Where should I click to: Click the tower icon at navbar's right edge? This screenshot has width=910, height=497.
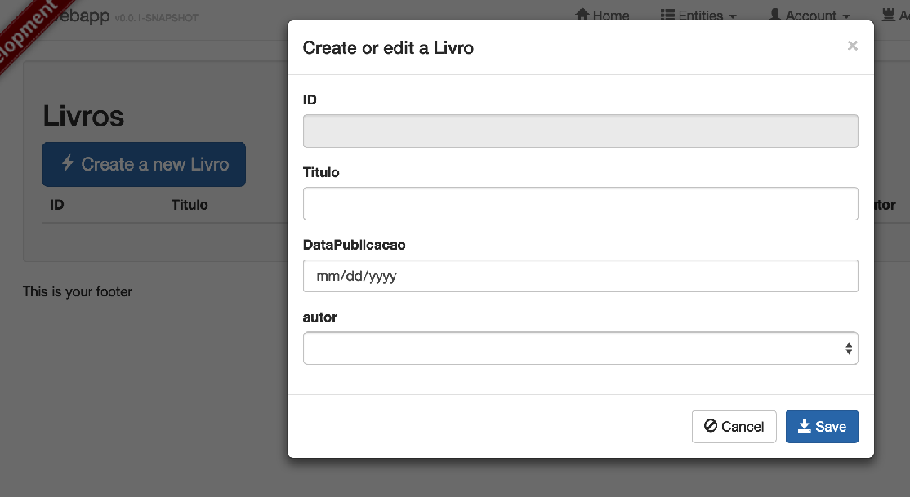coord(888,15)
